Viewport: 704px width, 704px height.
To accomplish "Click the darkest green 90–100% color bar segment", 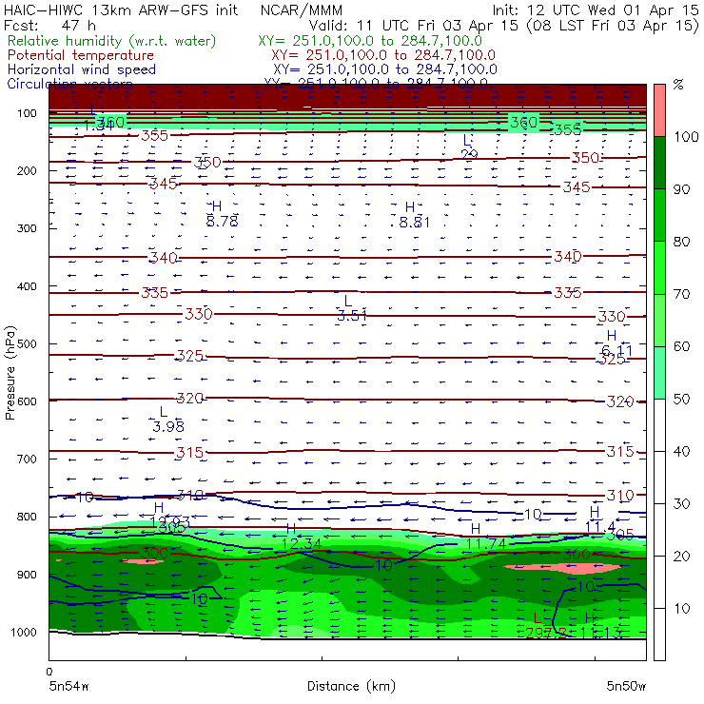I will [x=659, y=163].
